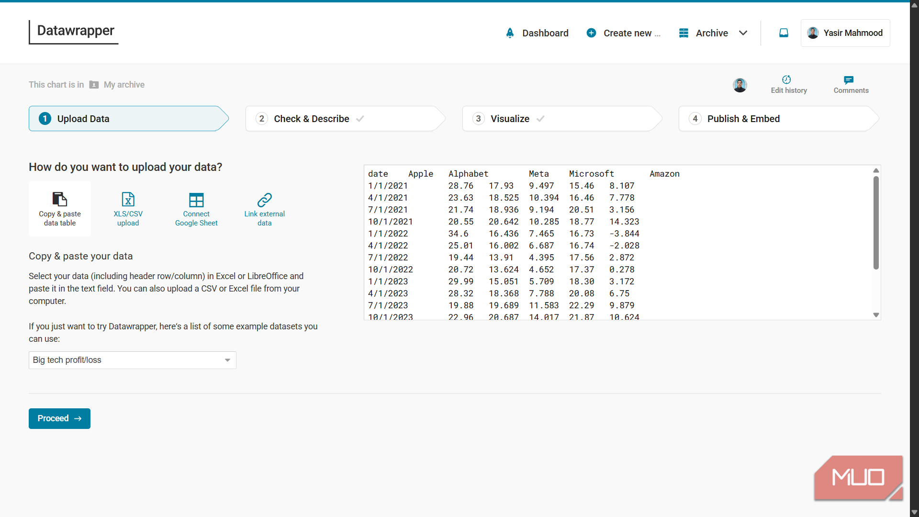This screenshot has width=919, height=517.
Task: Open the Dashboard rocket icon
Action: pyautogui.click(x=510, y=33)
